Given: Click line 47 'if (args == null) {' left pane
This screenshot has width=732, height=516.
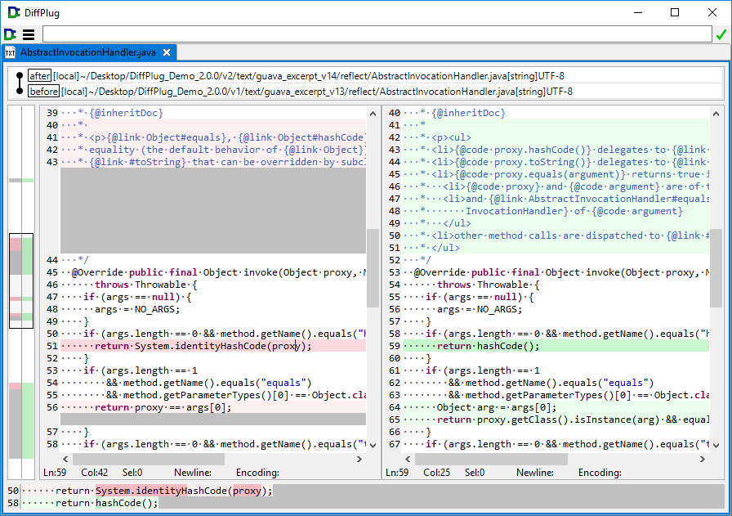Looking at the screenshot, I should [137, 297].
